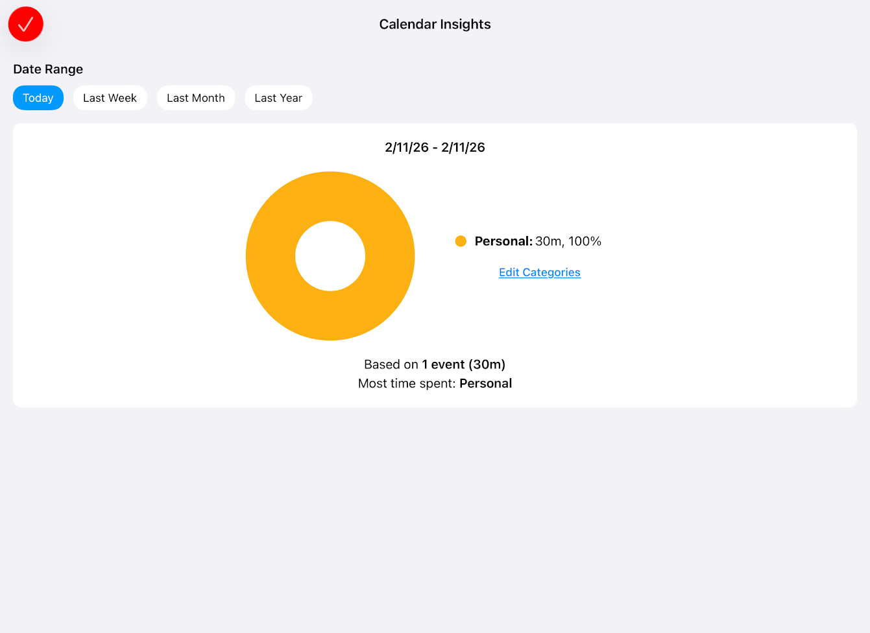870x633 pixels.
Task: Click the red checkmark app icon
Action: click(26, 24)
